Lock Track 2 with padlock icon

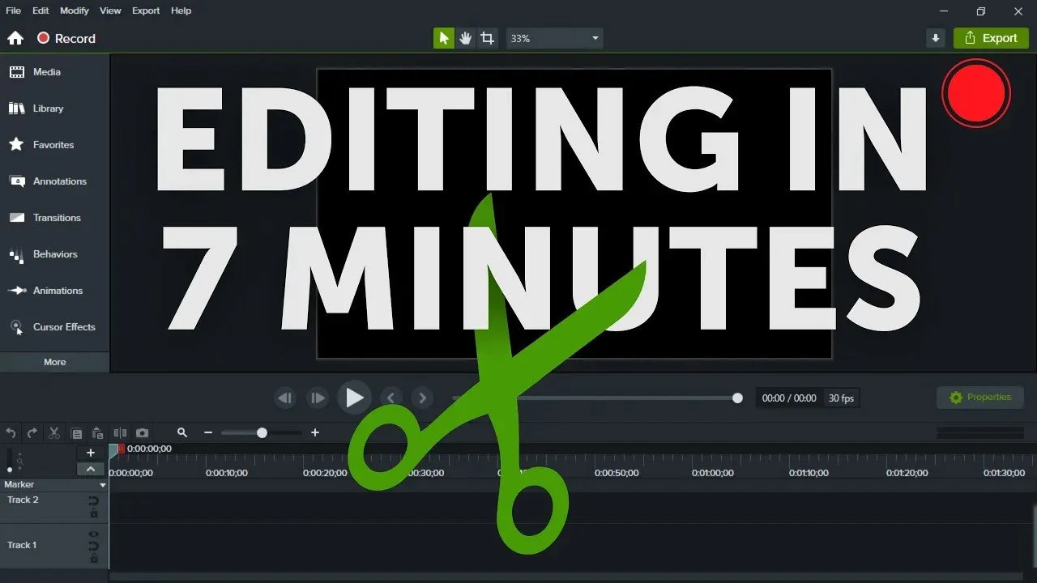click(x=94, y=513)
